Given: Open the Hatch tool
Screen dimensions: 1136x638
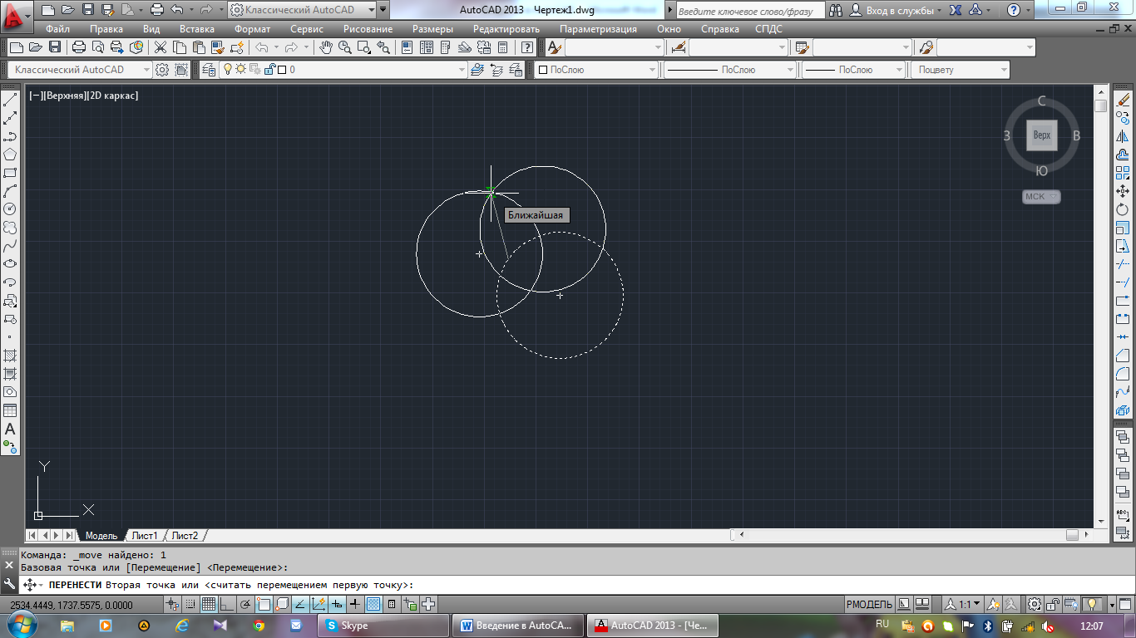Looking at the screenshot, I should pos(10,356).
